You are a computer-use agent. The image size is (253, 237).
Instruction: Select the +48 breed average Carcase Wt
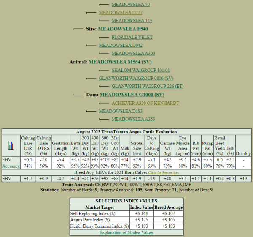pos(167,179)
